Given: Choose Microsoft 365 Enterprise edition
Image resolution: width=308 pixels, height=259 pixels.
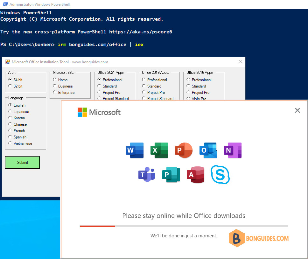Looking at the screenshot, I should pos(64,93).
